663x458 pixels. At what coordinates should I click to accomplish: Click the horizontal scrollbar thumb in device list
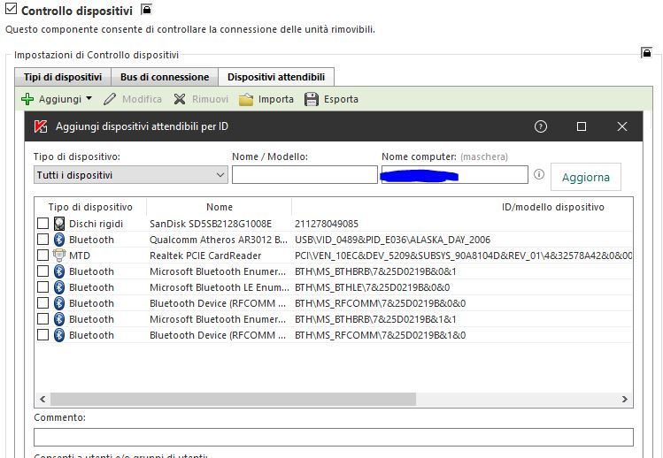point(233,399)
